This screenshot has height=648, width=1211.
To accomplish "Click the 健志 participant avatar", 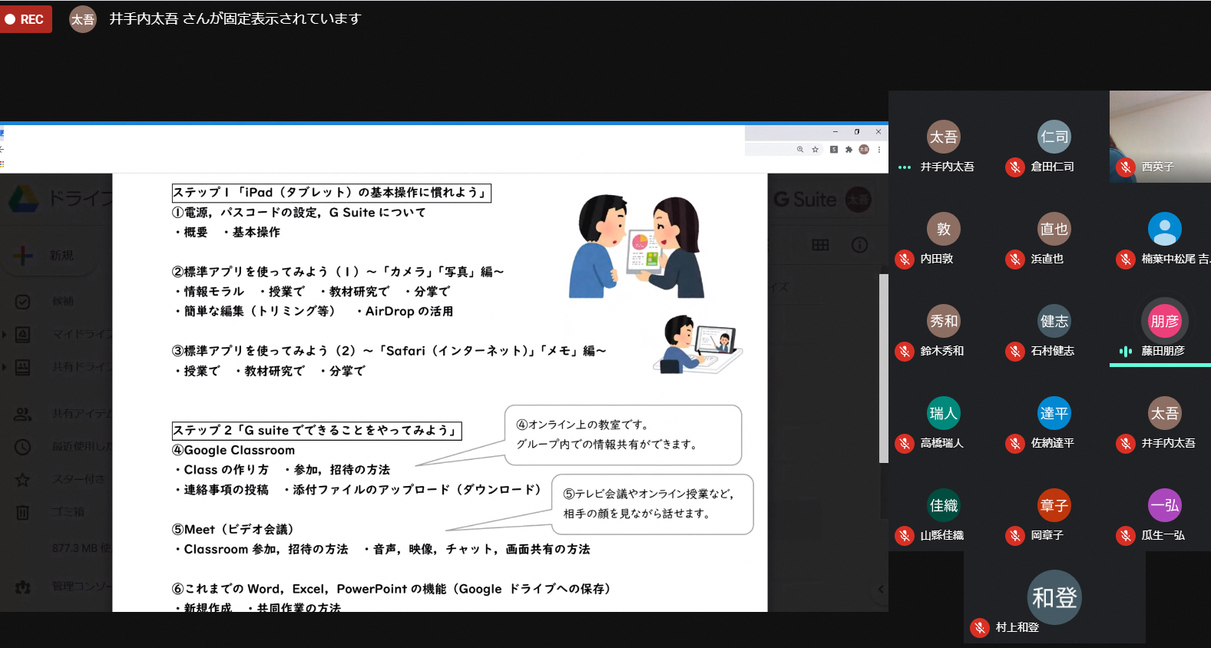I will (x=1054, y=321).
